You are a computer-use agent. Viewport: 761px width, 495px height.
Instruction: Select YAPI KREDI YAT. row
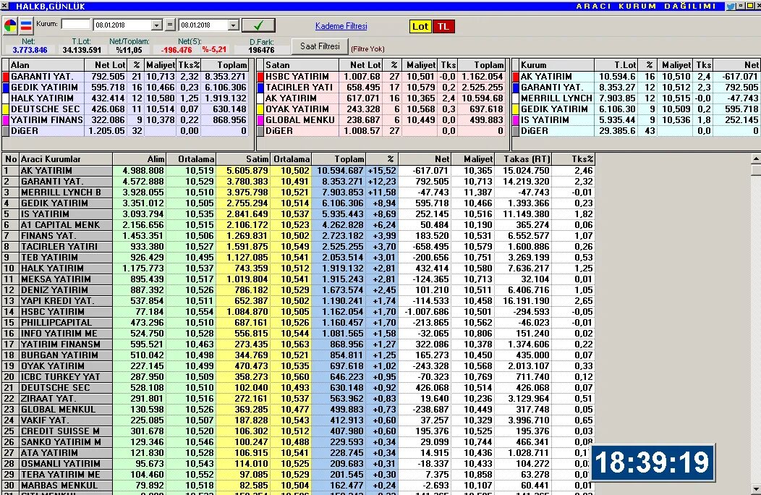point(299,301)
